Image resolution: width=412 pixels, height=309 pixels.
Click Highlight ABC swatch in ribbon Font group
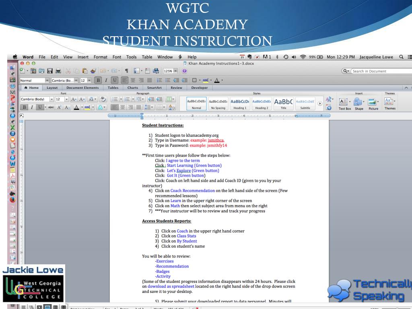[x=87, y=107]
